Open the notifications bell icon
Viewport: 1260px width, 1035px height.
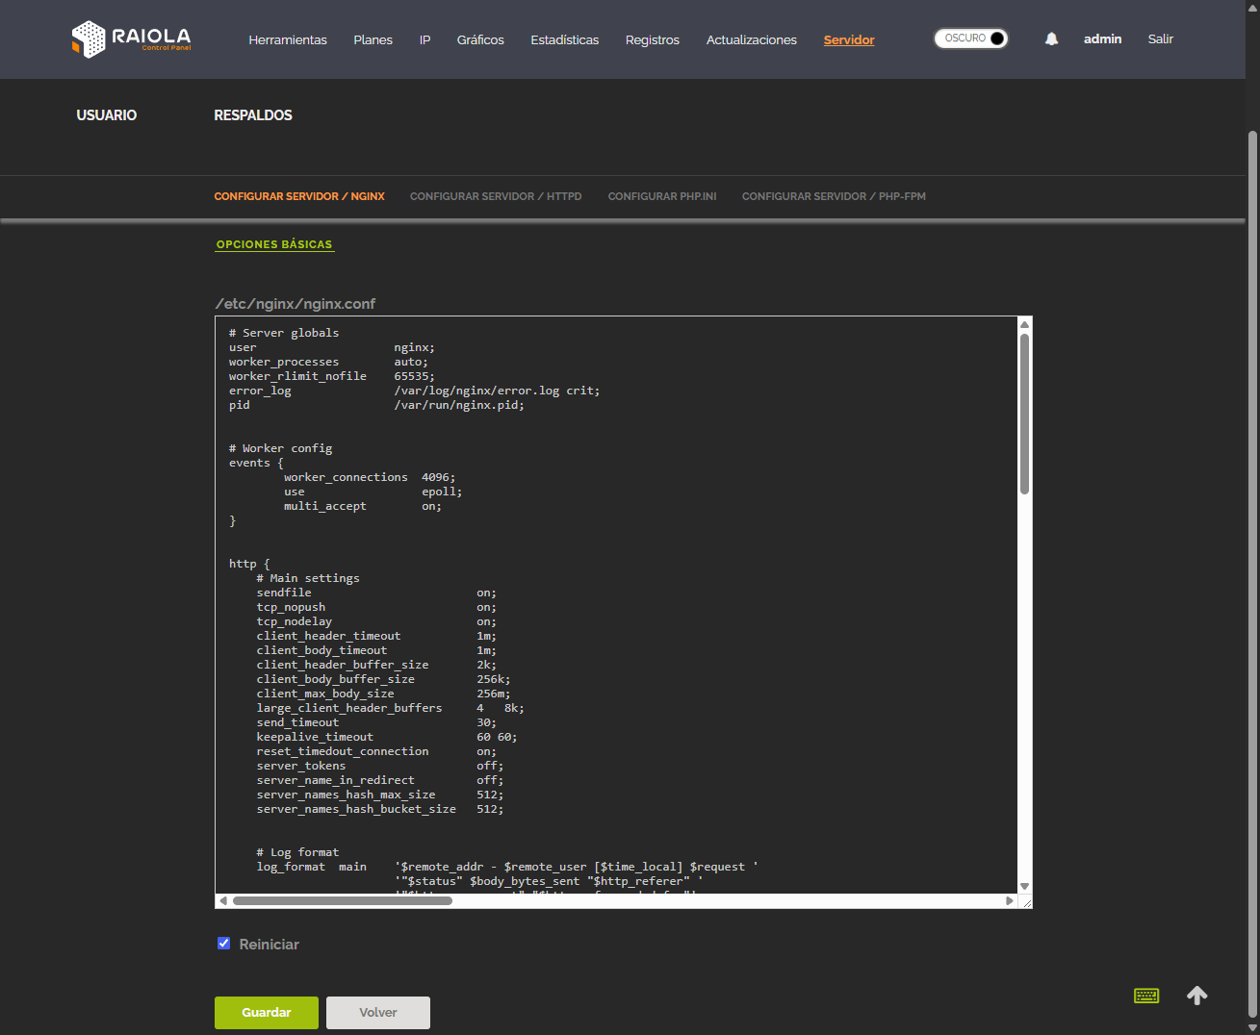tap(1051, 38)
